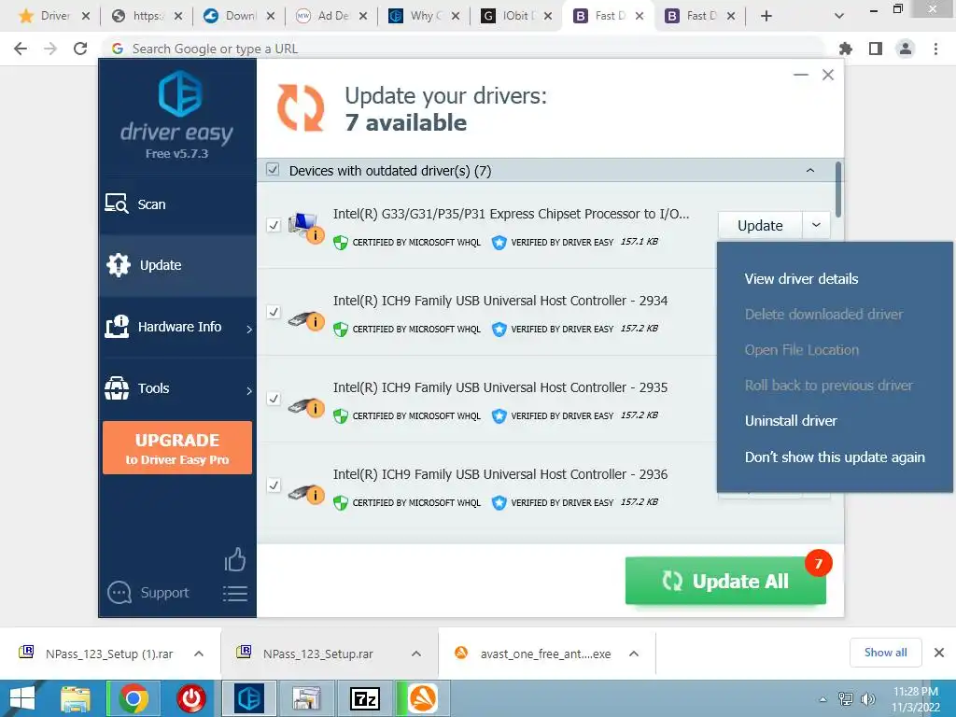956x717 pixels.
Task: Open options for NPass_123_Setup.rar download
Action: point(416,654)
